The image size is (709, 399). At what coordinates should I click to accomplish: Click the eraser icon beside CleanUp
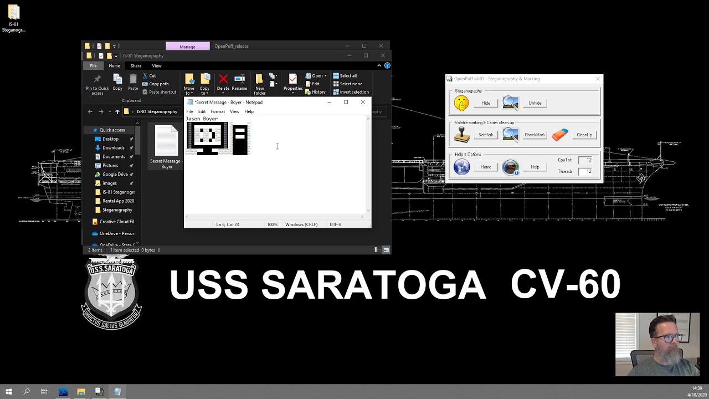coord(560,135)
